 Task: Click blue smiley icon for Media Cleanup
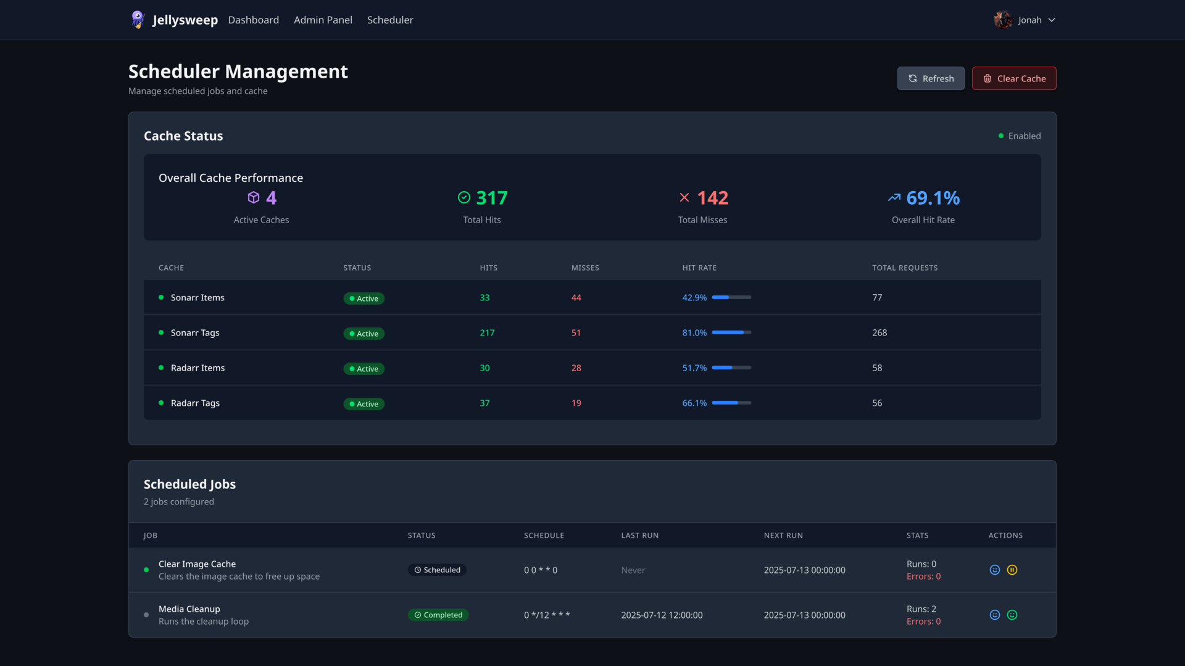coord(994,615)
